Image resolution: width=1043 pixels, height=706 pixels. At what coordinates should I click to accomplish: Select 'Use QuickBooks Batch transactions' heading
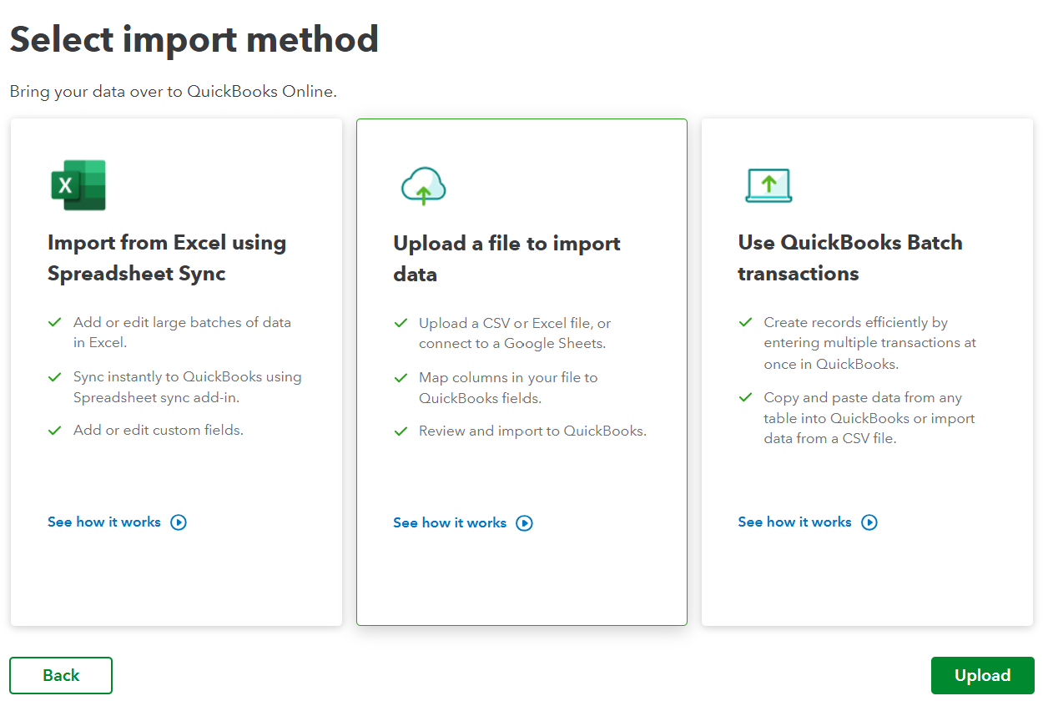[850, 258]
